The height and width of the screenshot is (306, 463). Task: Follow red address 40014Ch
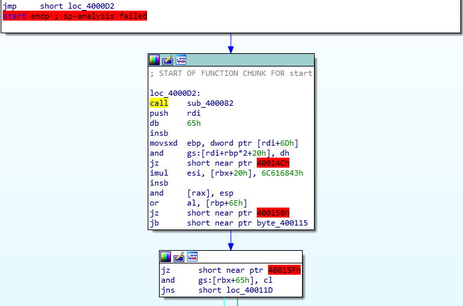click(x=273, y=163)
